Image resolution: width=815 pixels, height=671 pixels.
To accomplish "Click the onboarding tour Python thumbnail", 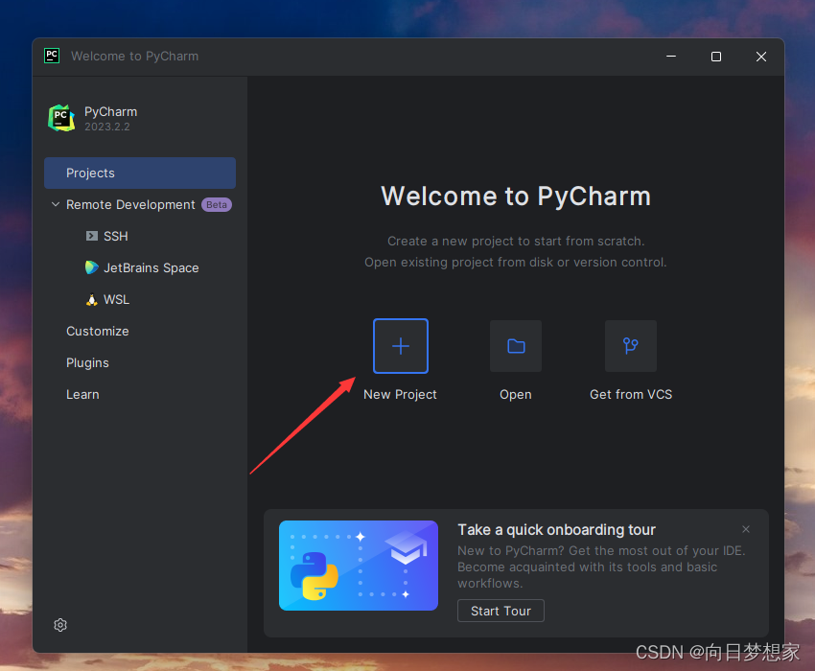I will coord(359,566).
